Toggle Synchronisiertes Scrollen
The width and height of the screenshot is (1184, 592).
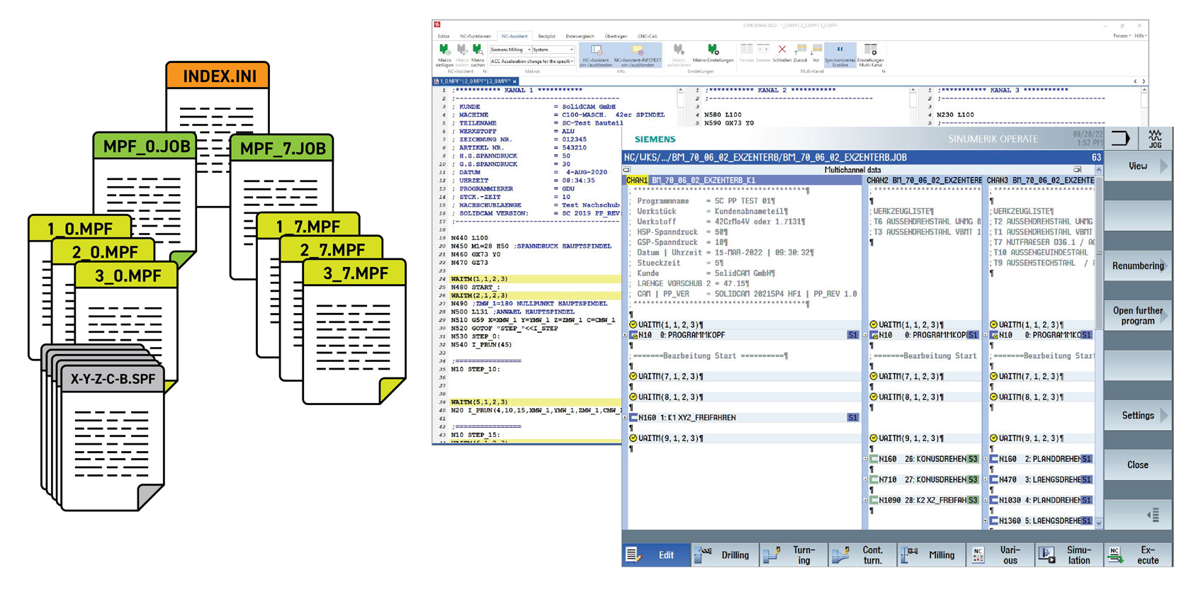(x=840, y=55)
